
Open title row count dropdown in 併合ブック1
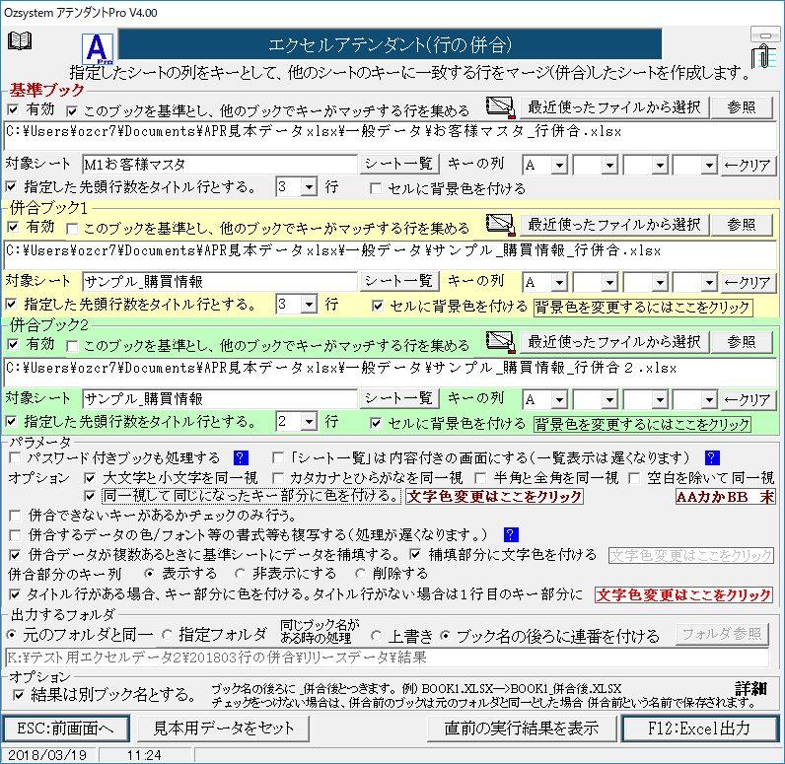click(310, 305)
